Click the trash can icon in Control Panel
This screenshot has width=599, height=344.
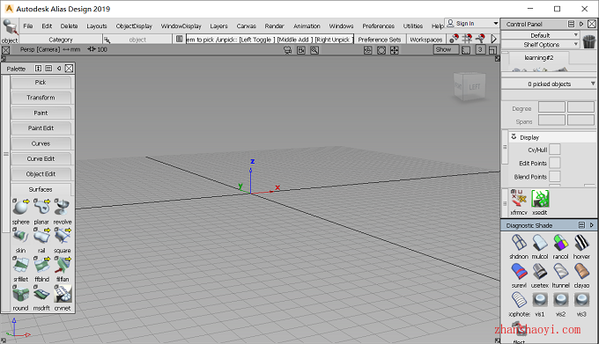[x=589, y=40]
